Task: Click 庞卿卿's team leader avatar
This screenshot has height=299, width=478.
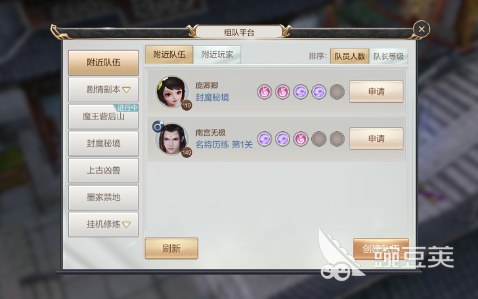Action: (172, 92)
